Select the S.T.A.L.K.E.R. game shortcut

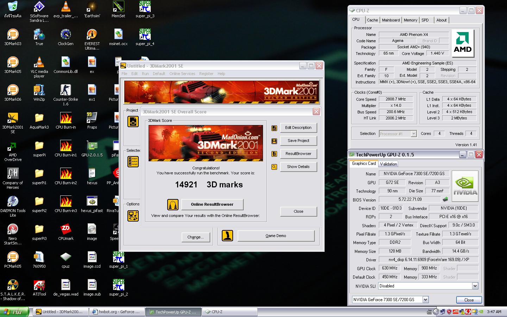[x=13, y=290]
